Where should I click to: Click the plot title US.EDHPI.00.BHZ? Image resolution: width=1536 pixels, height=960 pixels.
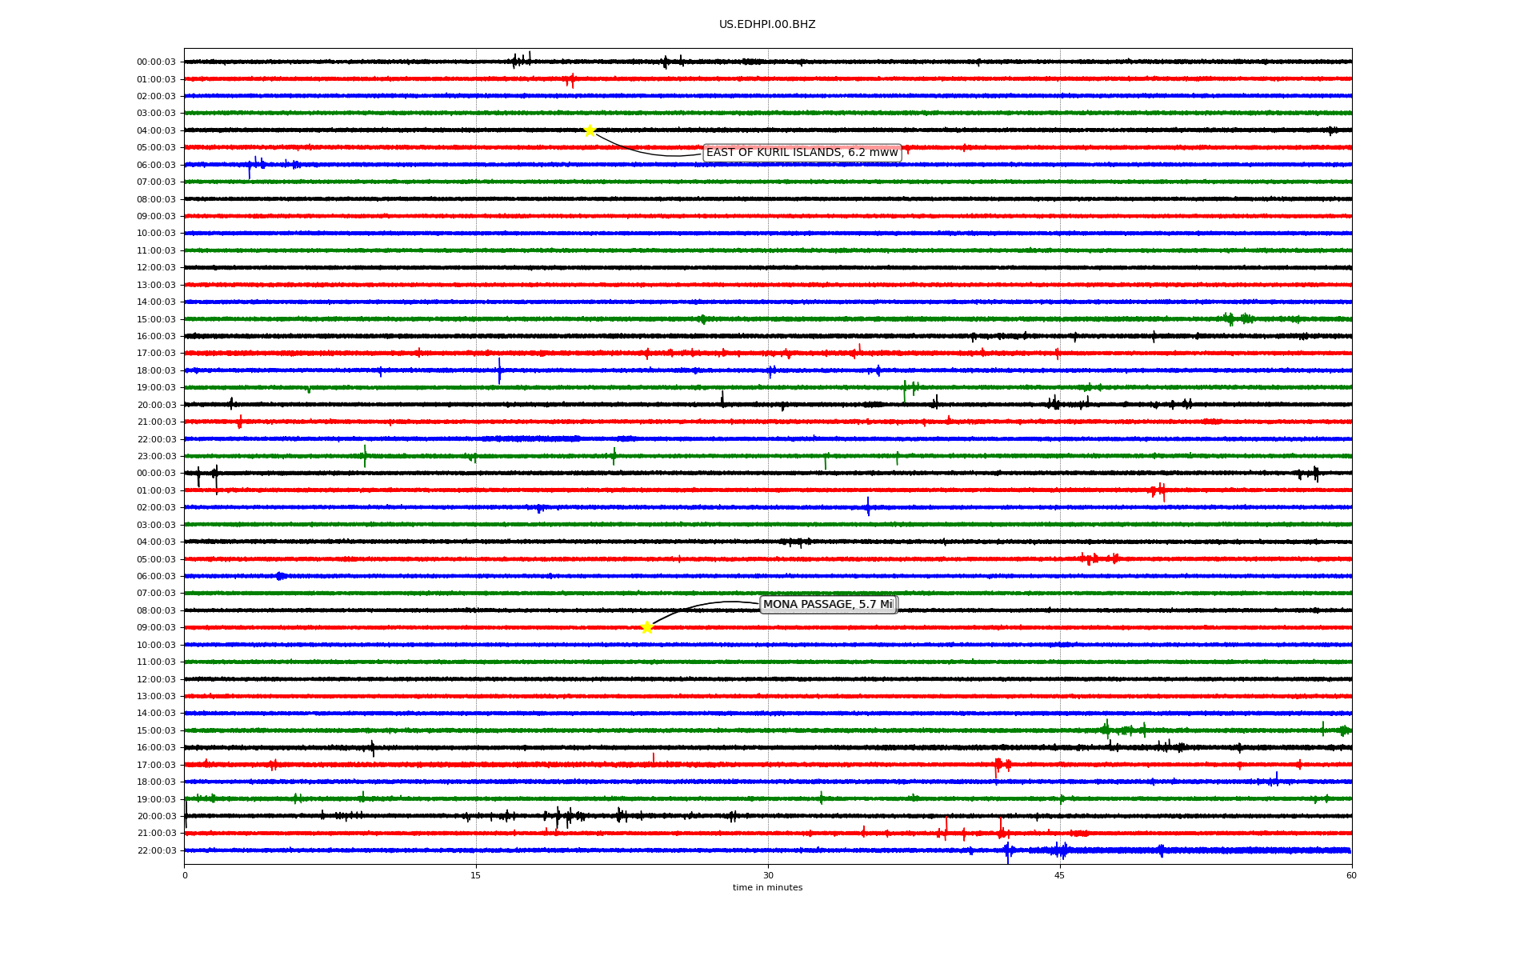click(767, 25)
